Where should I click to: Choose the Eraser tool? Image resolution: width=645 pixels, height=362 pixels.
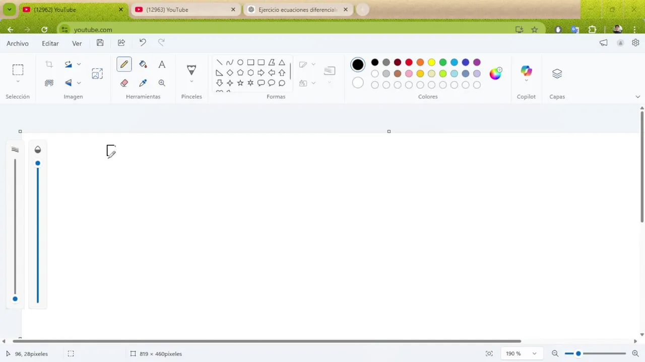pyautogui.click(x=124, y=83)
